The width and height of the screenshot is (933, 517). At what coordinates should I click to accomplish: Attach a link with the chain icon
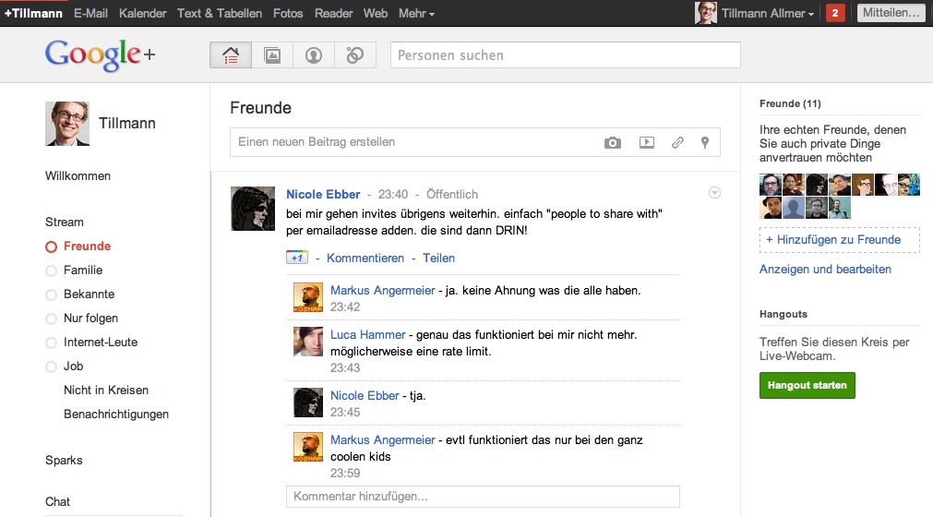[677, 143]
